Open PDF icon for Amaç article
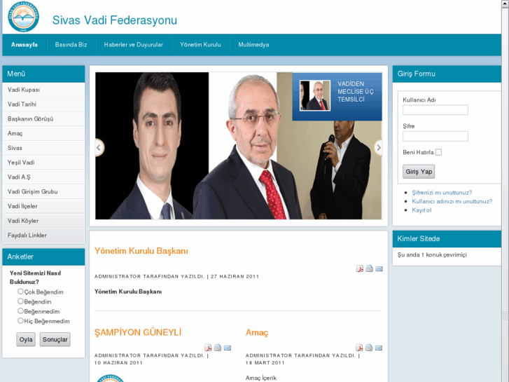Image resolution: width=509 pixels, height=382 pixels. (359, 348)
